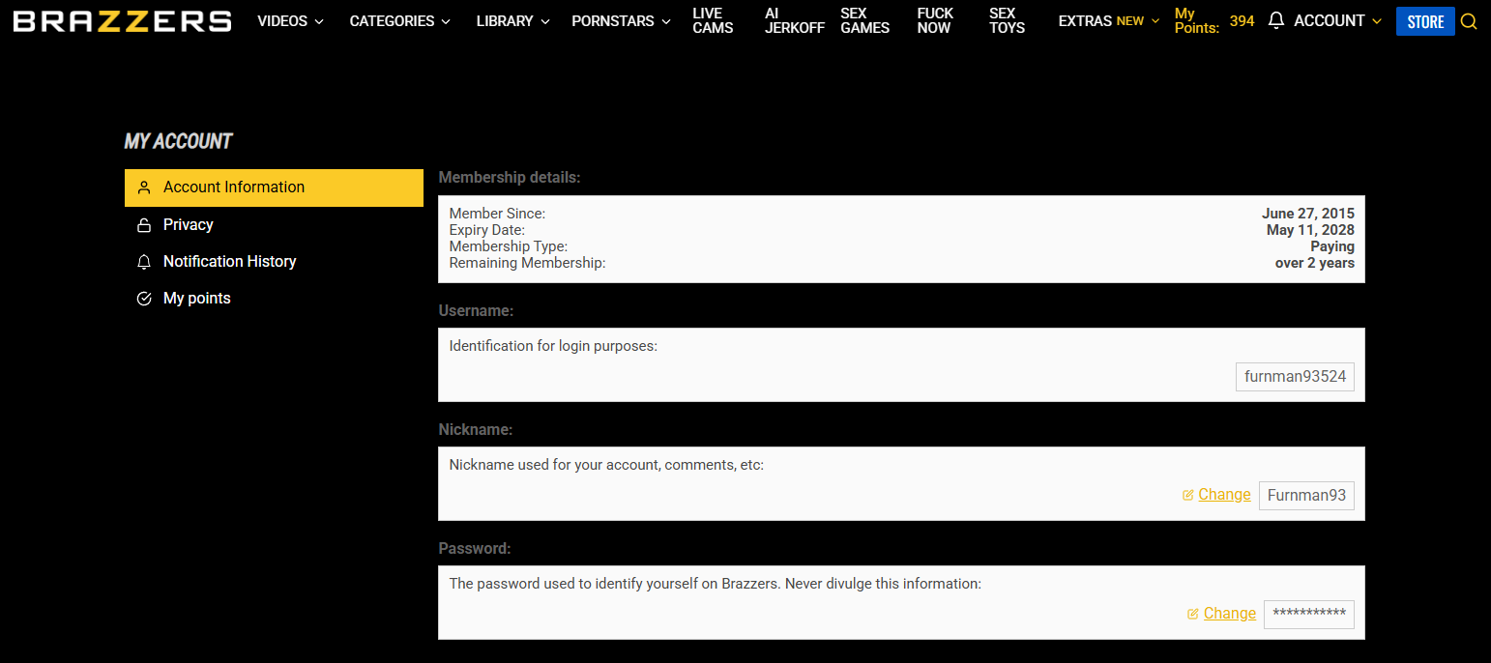Click the checkmark icon beside My points
This screenshot has height=663, width=1491.
tap(144, 299)
